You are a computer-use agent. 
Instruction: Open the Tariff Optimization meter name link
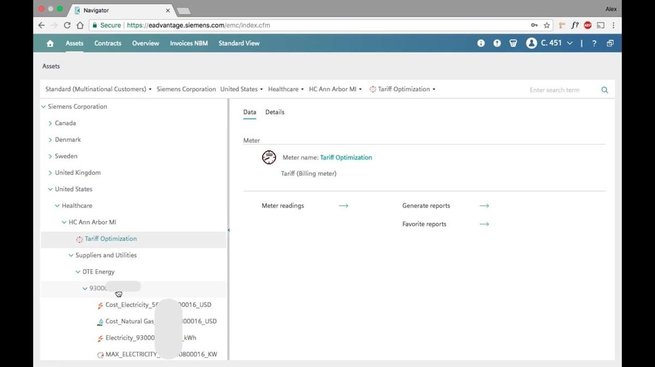tap(346, 157)
